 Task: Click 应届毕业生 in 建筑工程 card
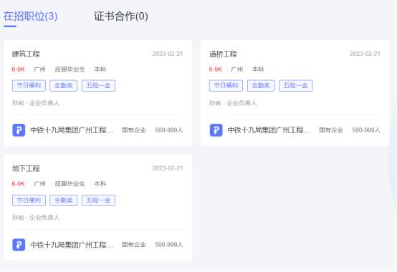[70, 69]
